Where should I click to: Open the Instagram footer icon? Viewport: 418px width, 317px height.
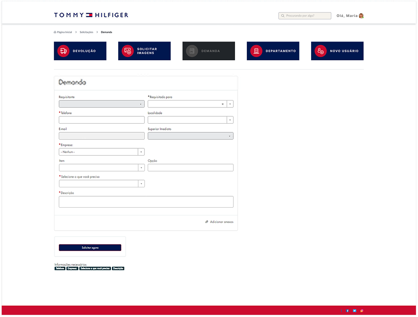tap(362, 311)
